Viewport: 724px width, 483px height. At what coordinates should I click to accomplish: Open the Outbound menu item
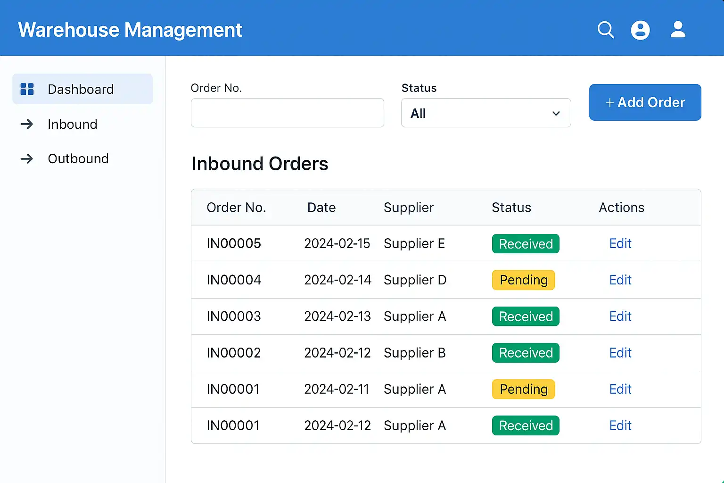coord(78,159)
